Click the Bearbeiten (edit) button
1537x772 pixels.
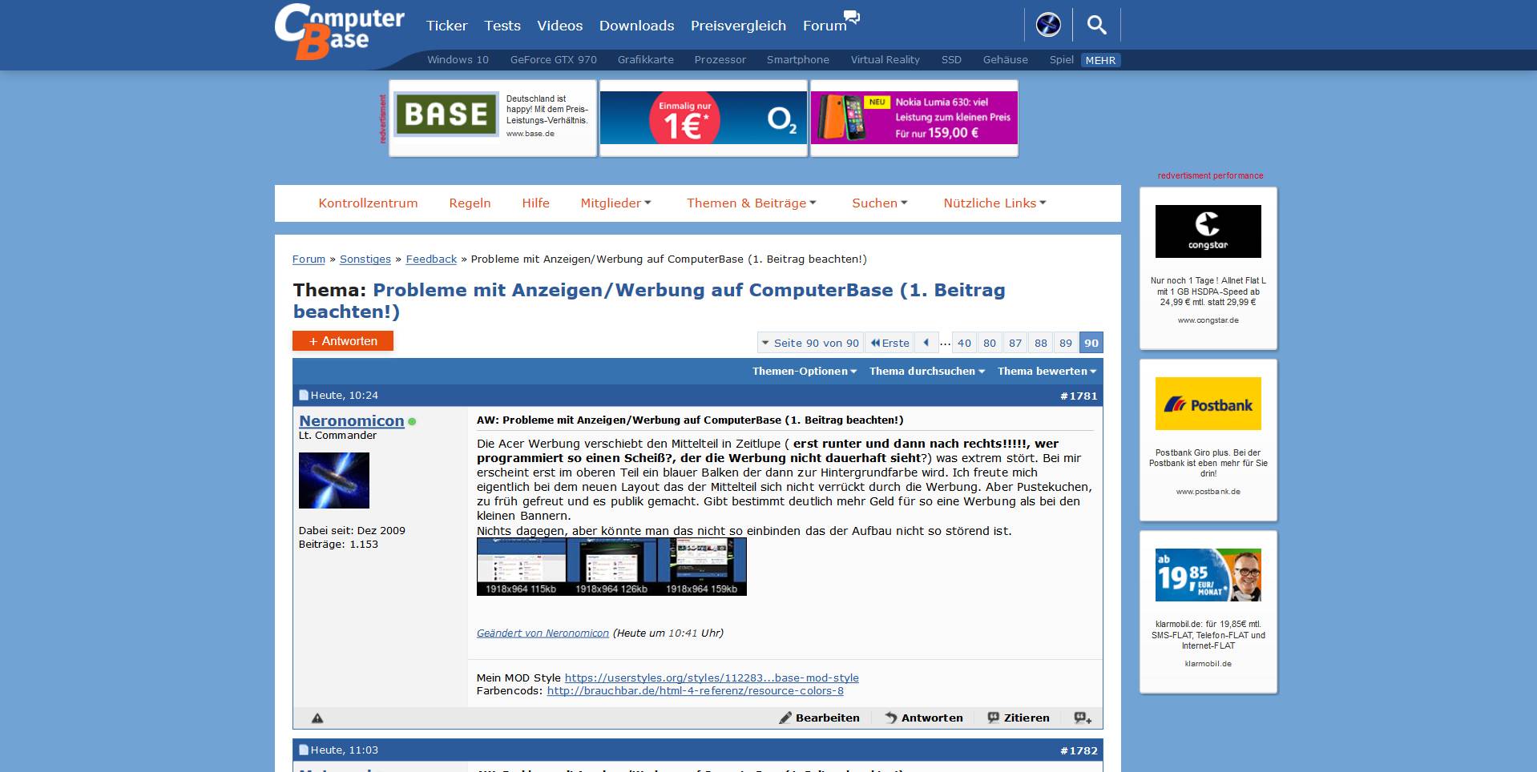pos(819,718)
